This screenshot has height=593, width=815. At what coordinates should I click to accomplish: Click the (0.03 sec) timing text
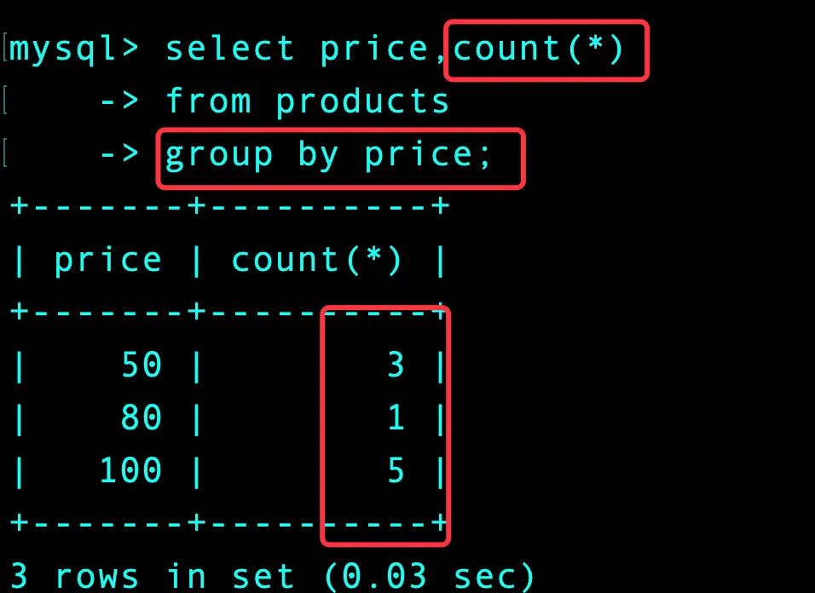(429, 576)
